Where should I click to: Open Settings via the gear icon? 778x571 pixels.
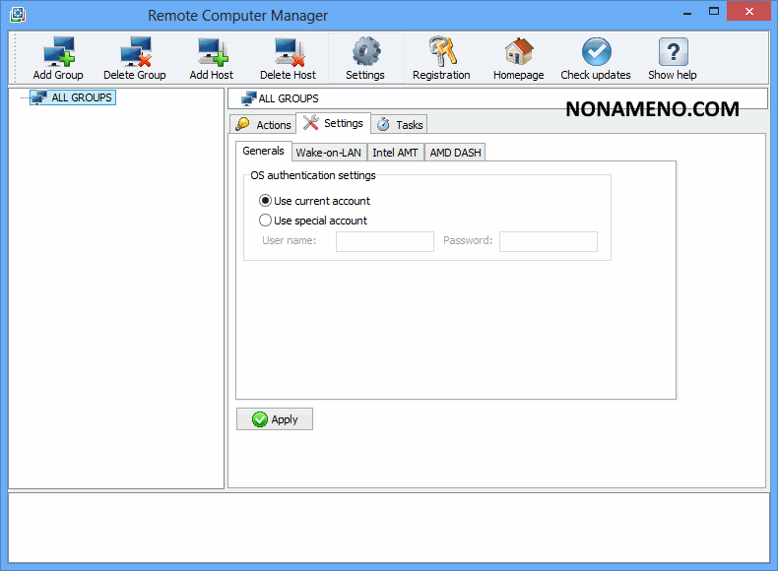point(365,51)
